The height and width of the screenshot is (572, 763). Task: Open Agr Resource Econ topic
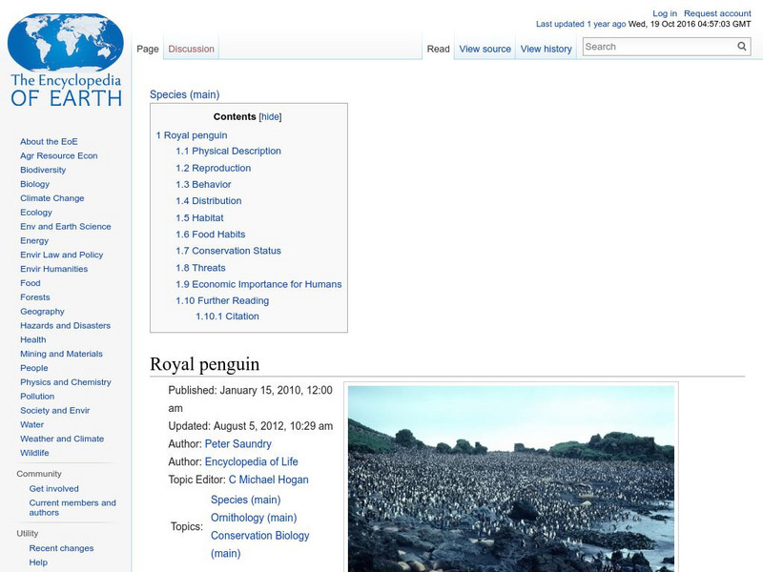pos(59,155)
